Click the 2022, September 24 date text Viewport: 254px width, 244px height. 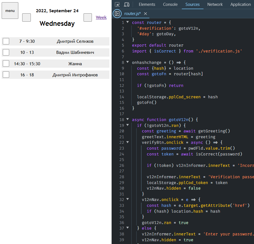57,11
